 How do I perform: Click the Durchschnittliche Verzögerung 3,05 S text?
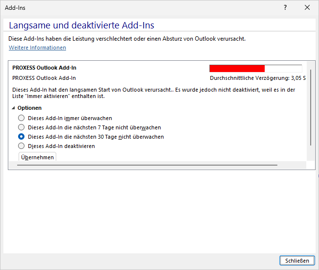tap(257, 78)
